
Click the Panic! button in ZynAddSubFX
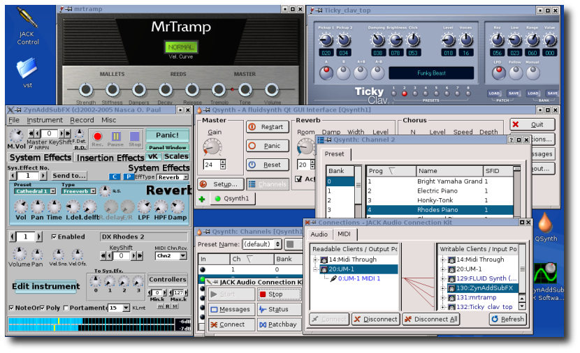(x=167, y=135)
